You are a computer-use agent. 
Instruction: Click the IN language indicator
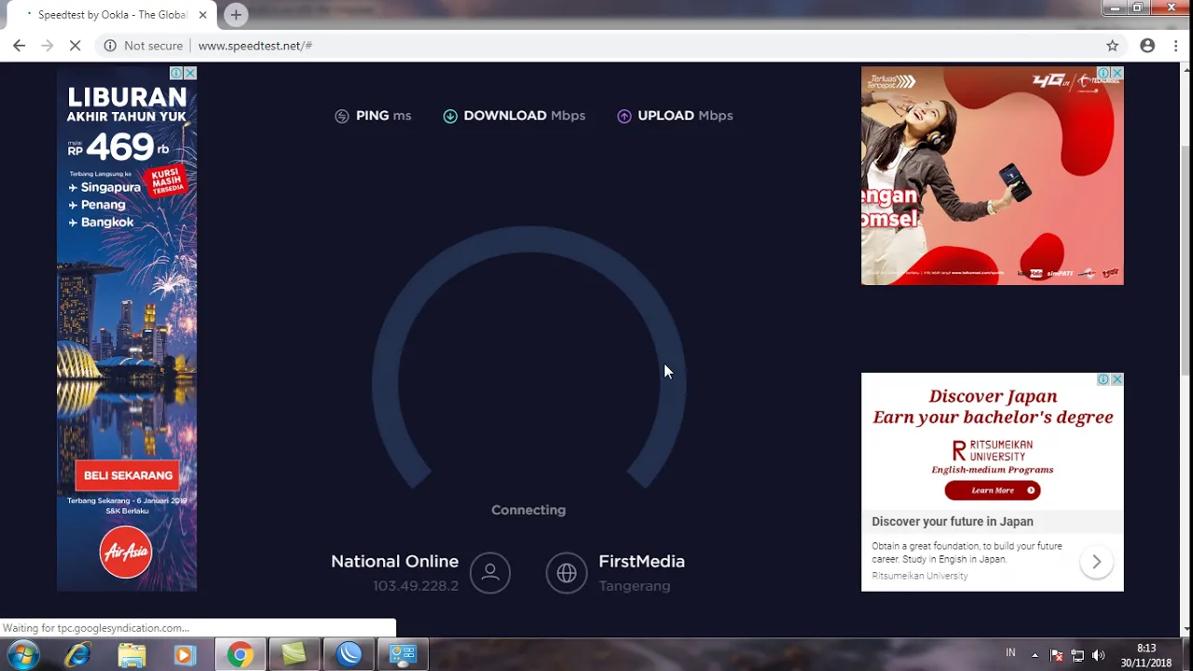tap(1010, 653)
